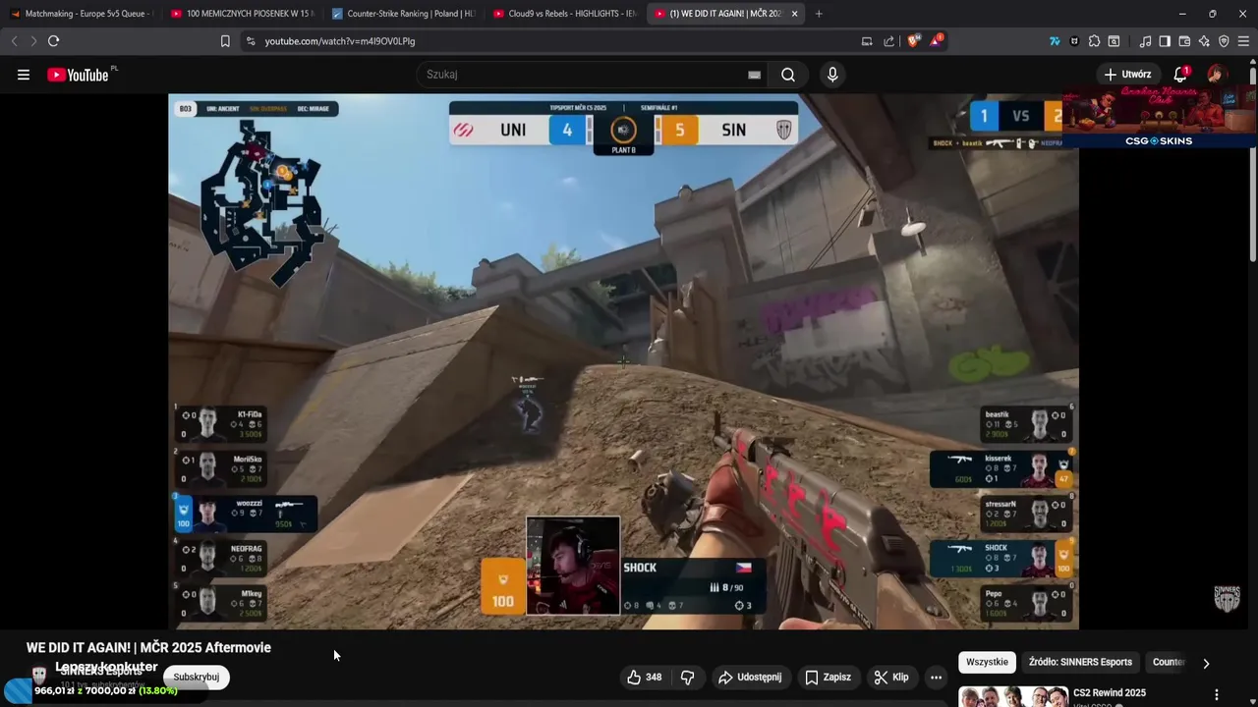The width and height of the screenshot is (1258, 707).
Task: Click the video player to pause
Action: point(623,361)
